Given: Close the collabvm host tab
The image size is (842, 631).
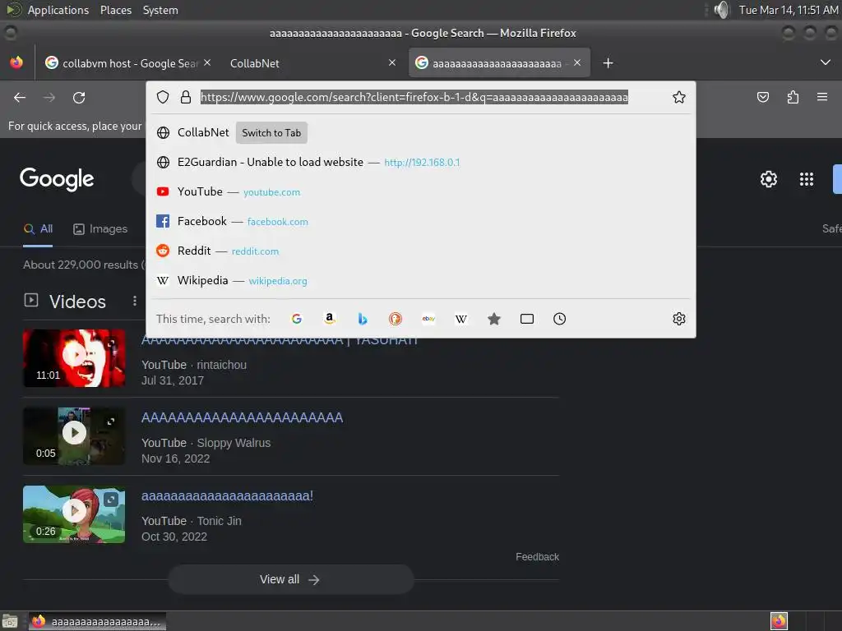Looking at the screenshot, I should pyautogui.click(x=207, y=62).
